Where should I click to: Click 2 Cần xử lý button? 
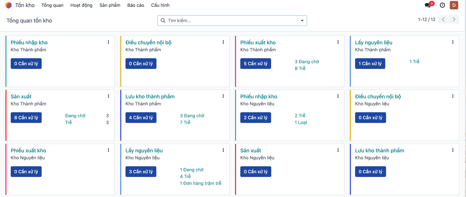click(256, 118)
